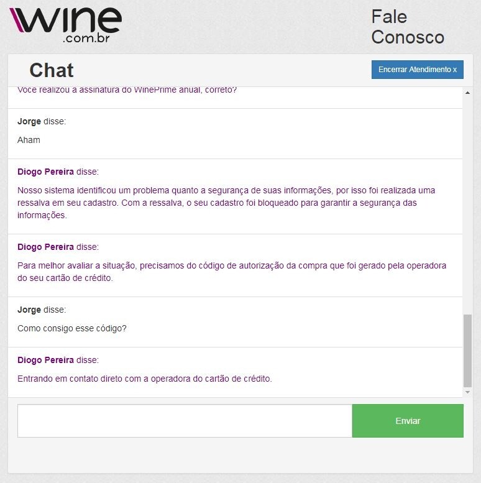481x483 pixels.
Task: Click the message starting with 'Nosso sistema identificou'
Action: (x=226, y=203)
